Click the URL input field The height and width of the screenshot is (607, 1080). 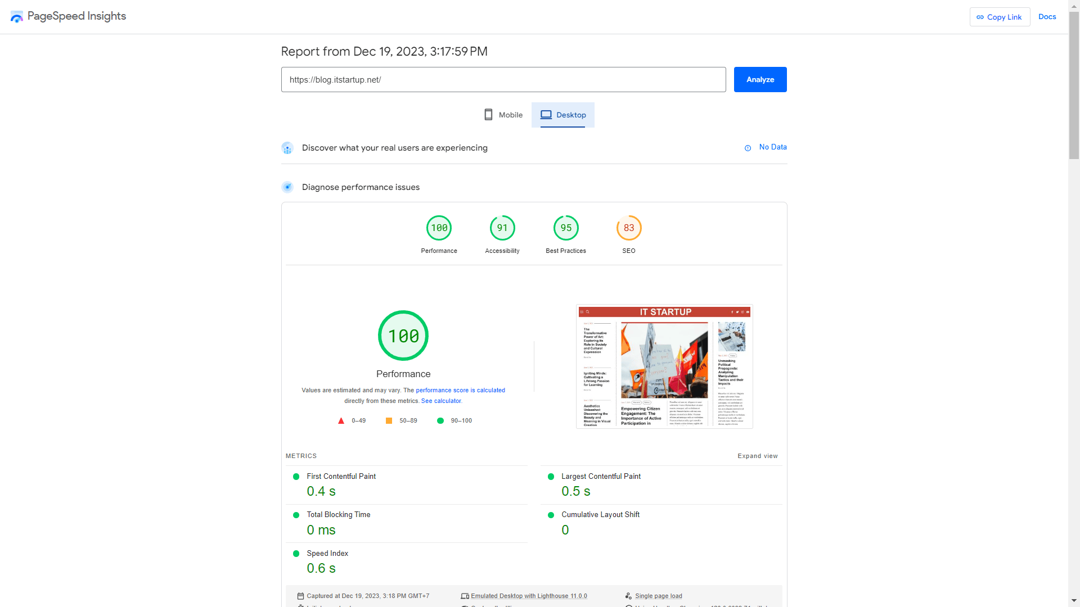tap(503, 80)
